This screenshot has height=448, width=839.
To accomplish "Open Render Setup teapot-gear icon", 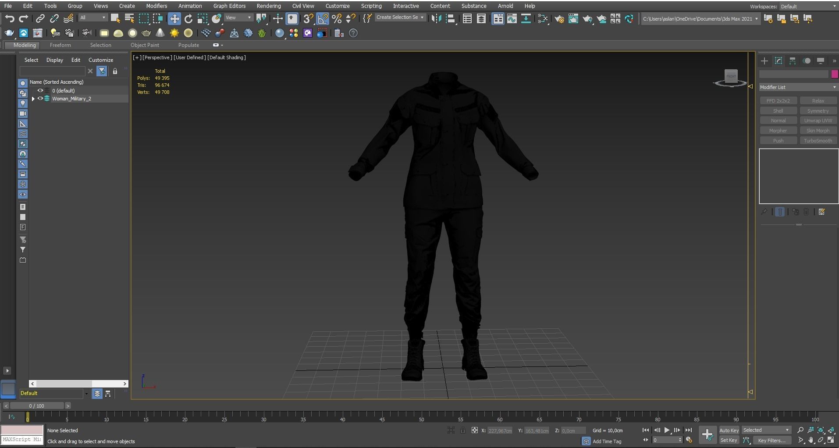I will (x=559, y=19).
